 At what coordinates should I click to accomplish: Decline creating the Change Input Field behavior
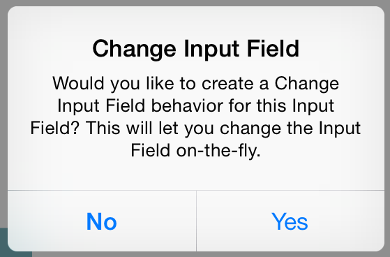pos(102,221)
